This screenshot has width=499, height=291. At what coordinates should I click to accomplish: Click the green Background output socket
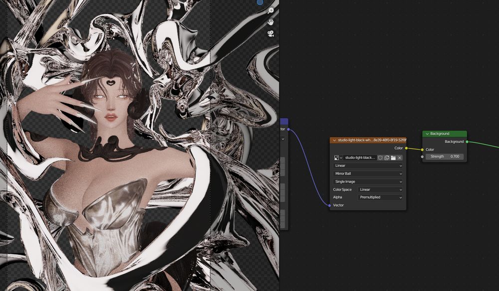pyautogui.click(x=467, y=142)
